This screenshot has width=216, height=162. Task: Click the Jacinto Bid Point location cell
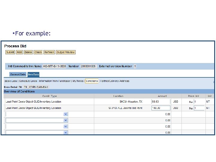(x=125, y=108)
